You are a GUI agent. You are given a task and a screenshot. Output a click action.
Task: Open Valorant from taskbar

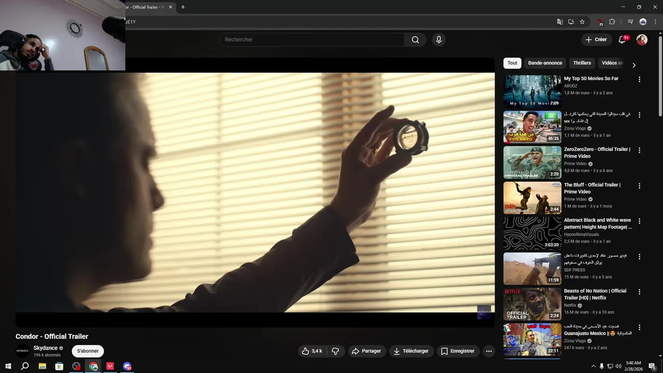click(110, 366)
